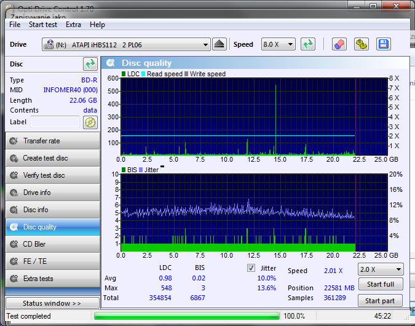Click the MID value INFOMER40 (000)
Screen dimensions: 415x326
point(71,90)
